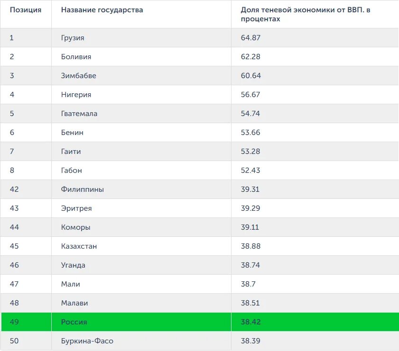Click the value 38.7 in Мали row
The width and height of the screenshot is (399, 351).
248,284
